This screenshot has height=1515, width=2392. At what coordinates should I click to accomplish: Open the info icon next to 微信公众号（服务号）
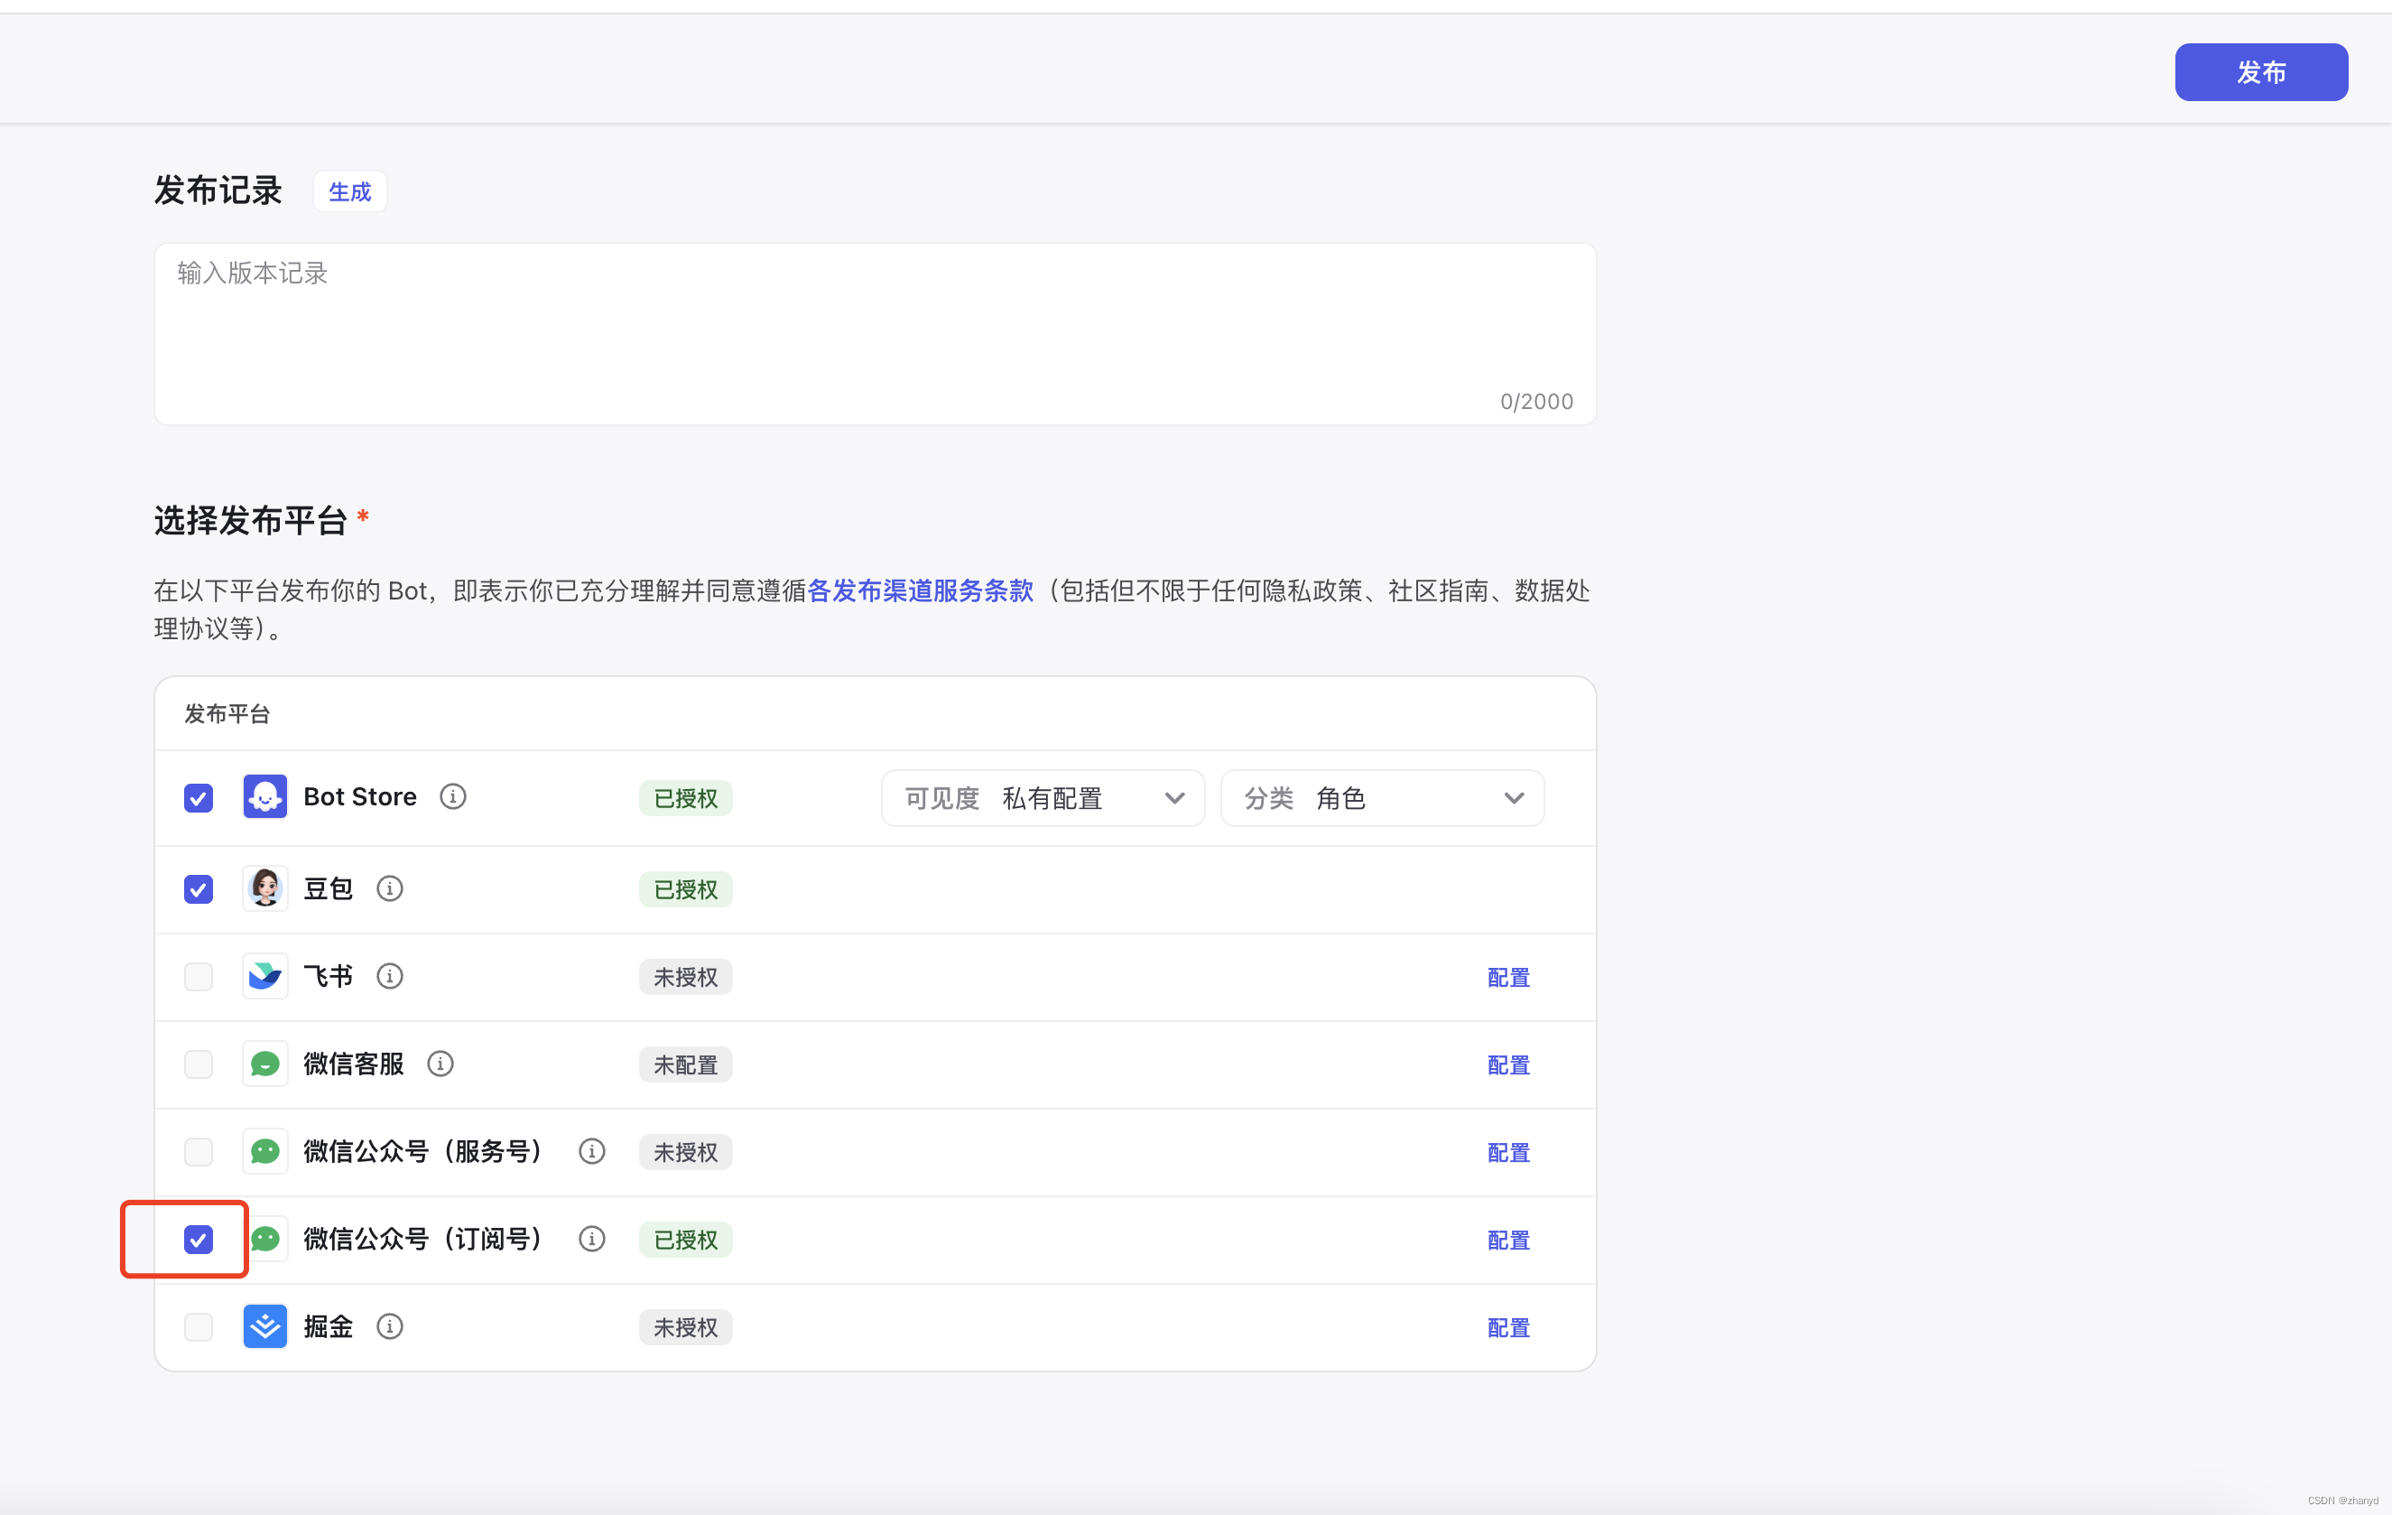(592, 1151)
